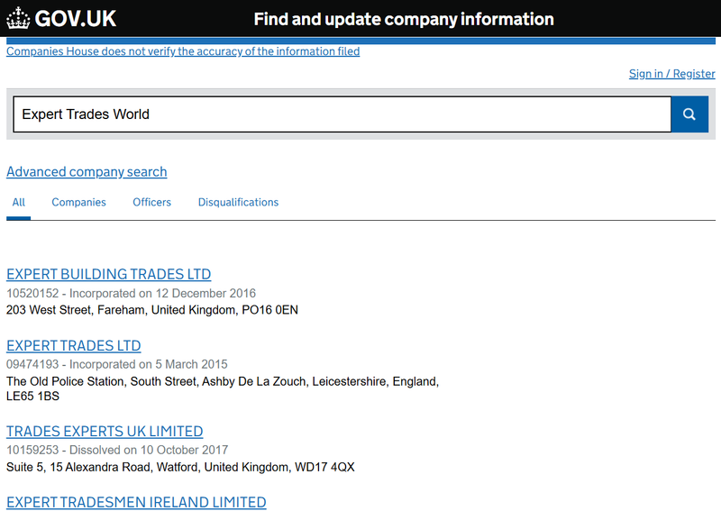Click address 'The Old Police Station, South Street'
The width and height of the screenshot is (721, 511).
(x=101, y=381)
